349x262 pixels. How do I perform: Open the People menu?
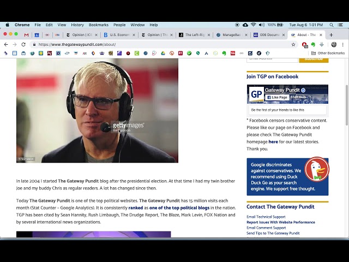[119, 25]
